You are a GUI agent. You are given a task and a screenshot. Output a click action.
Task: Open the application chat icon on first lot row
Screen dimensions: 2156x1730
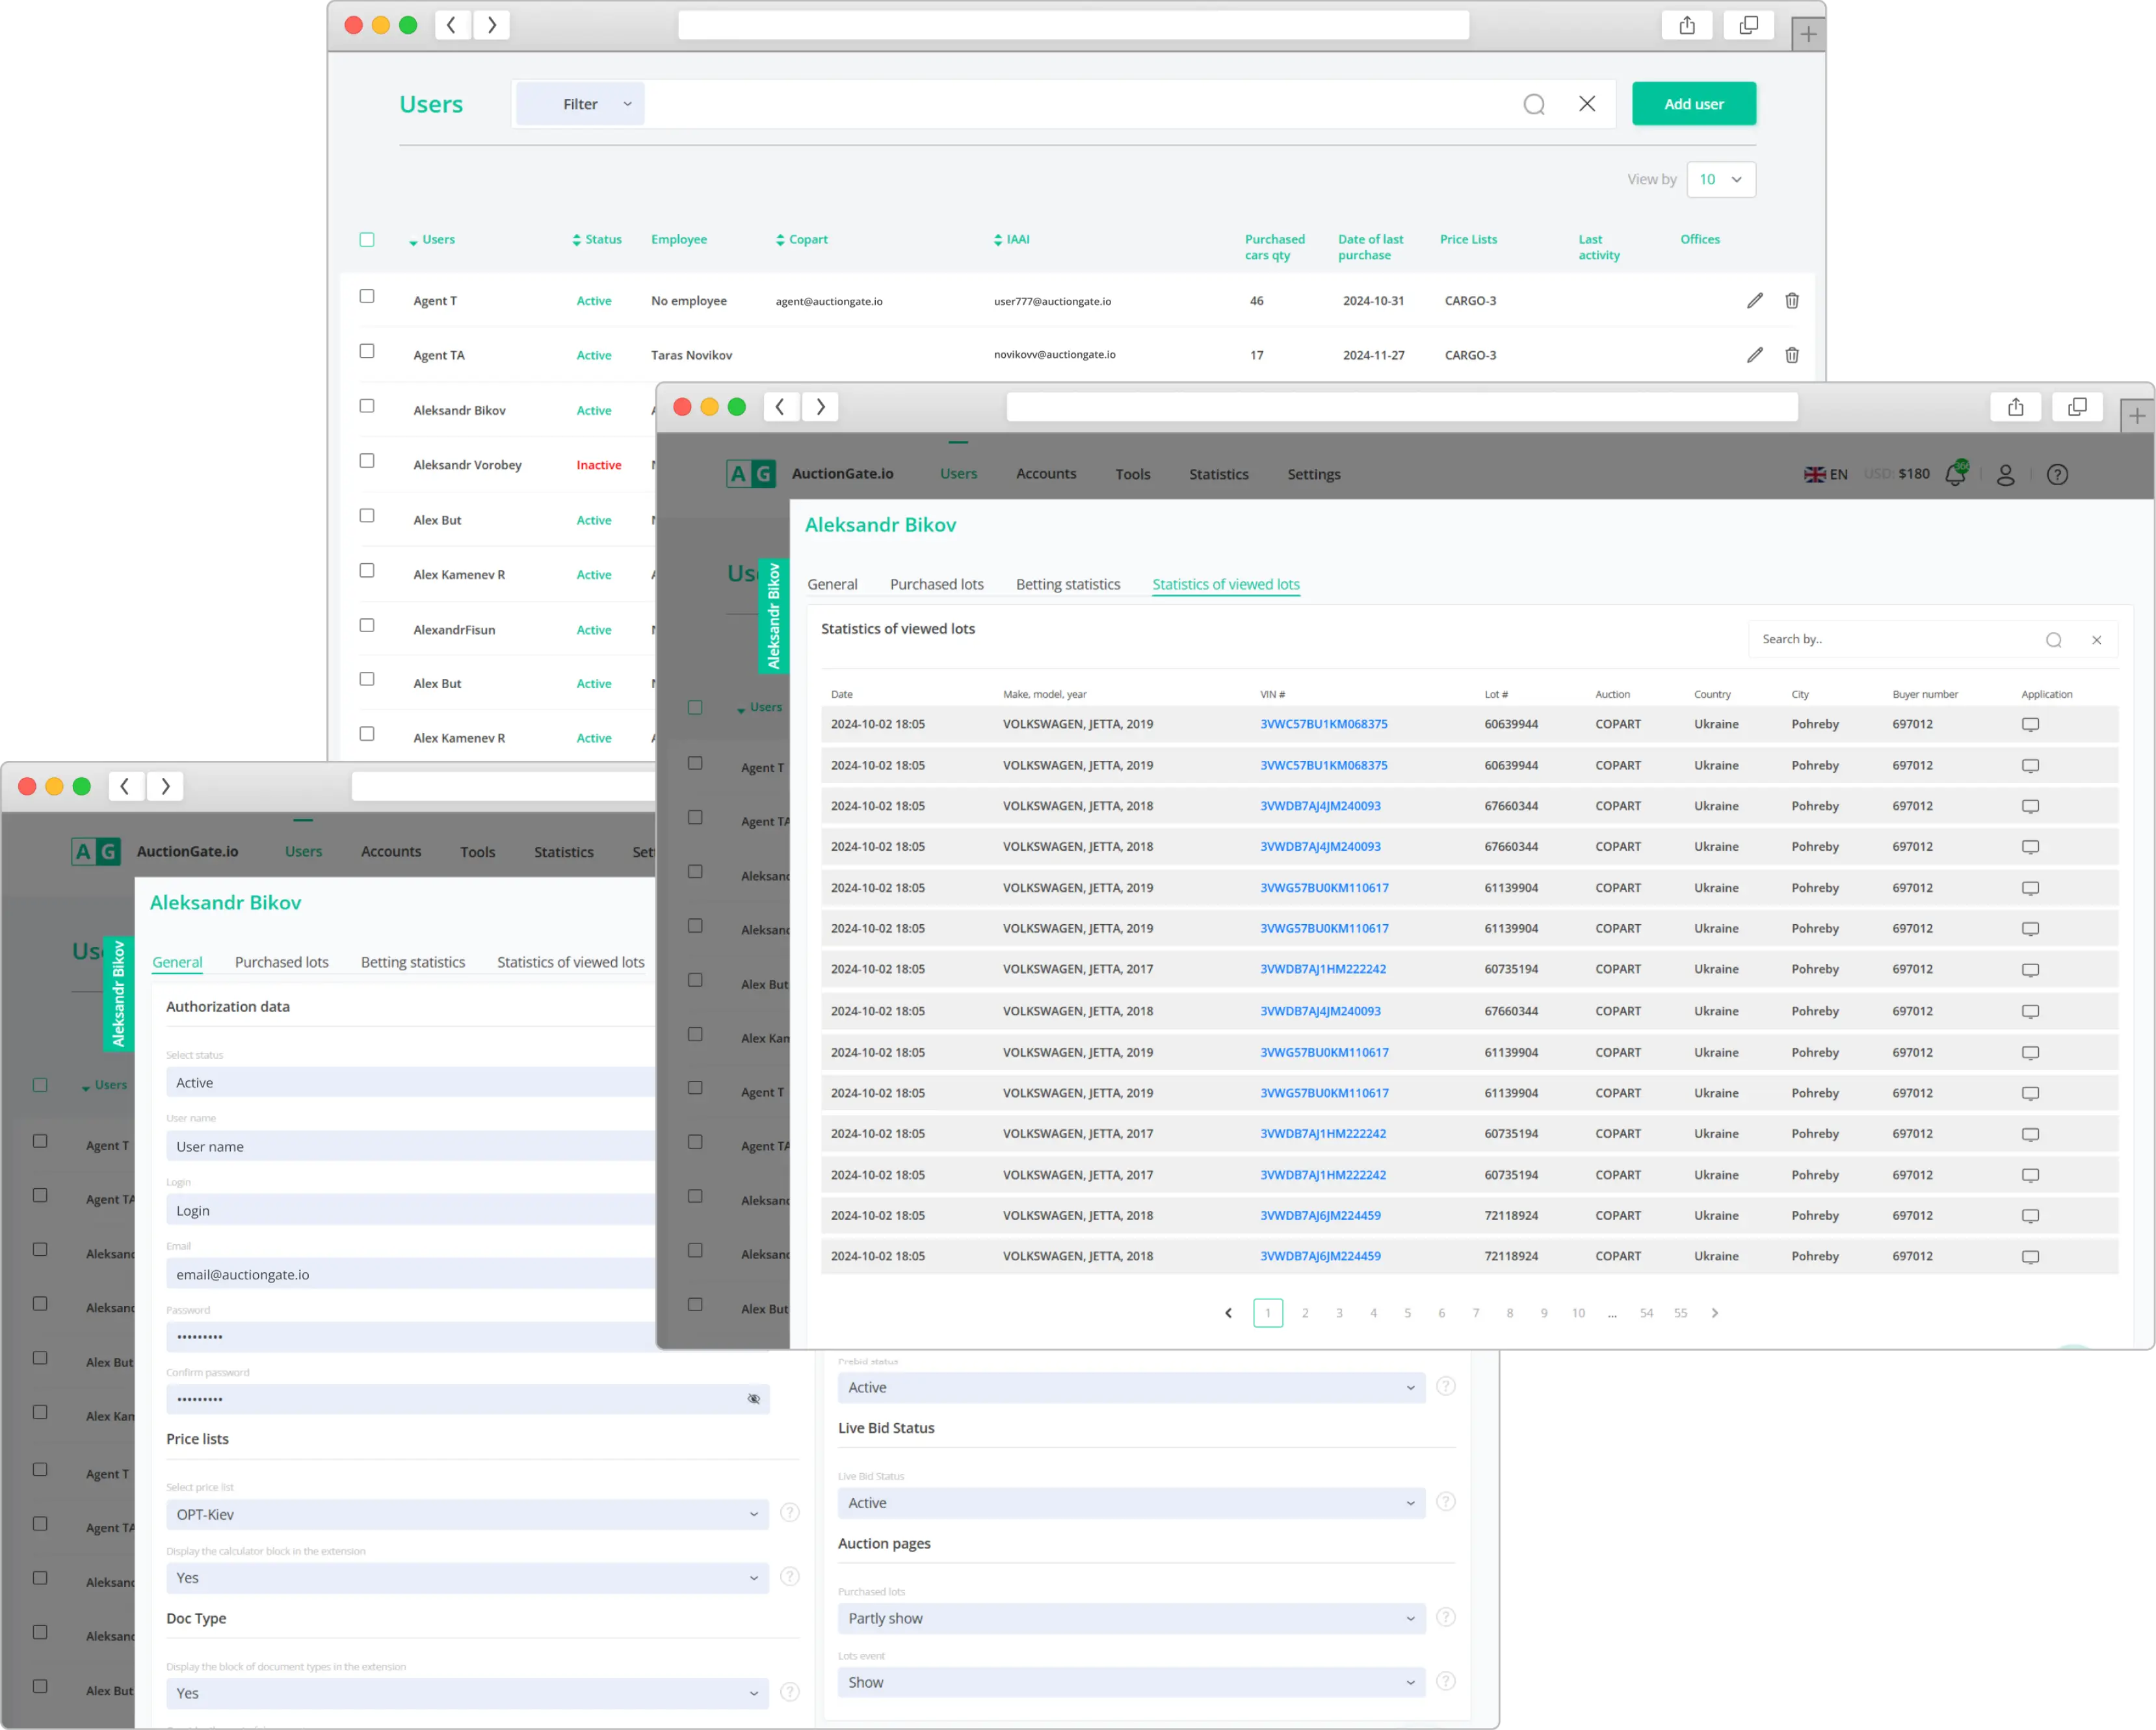[x=2030, y=723]
